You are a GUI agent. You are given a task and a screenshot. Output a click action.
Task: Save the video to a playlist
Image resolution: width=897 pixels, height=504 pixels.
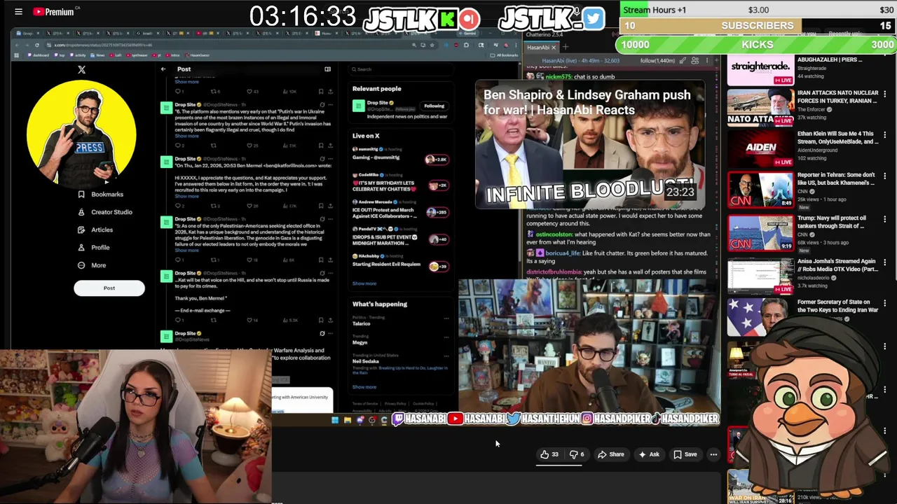pos(685,454)
